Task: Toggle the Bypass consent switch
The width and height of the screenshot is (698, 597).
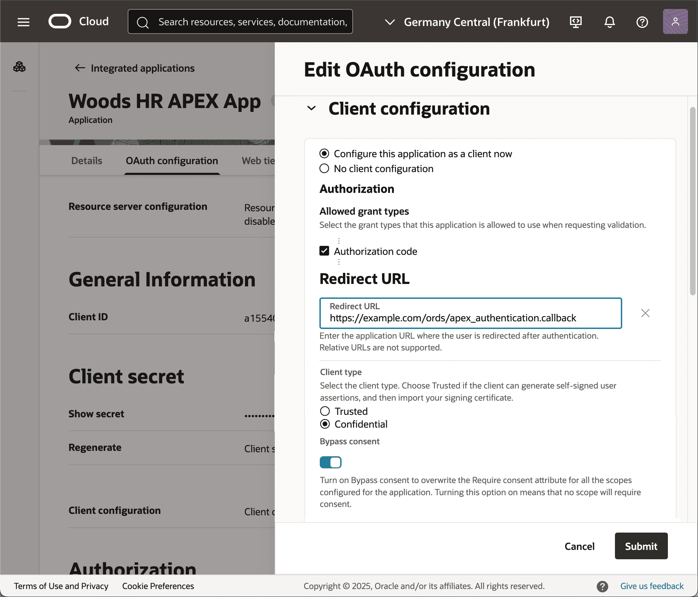Action: point(330,462)
